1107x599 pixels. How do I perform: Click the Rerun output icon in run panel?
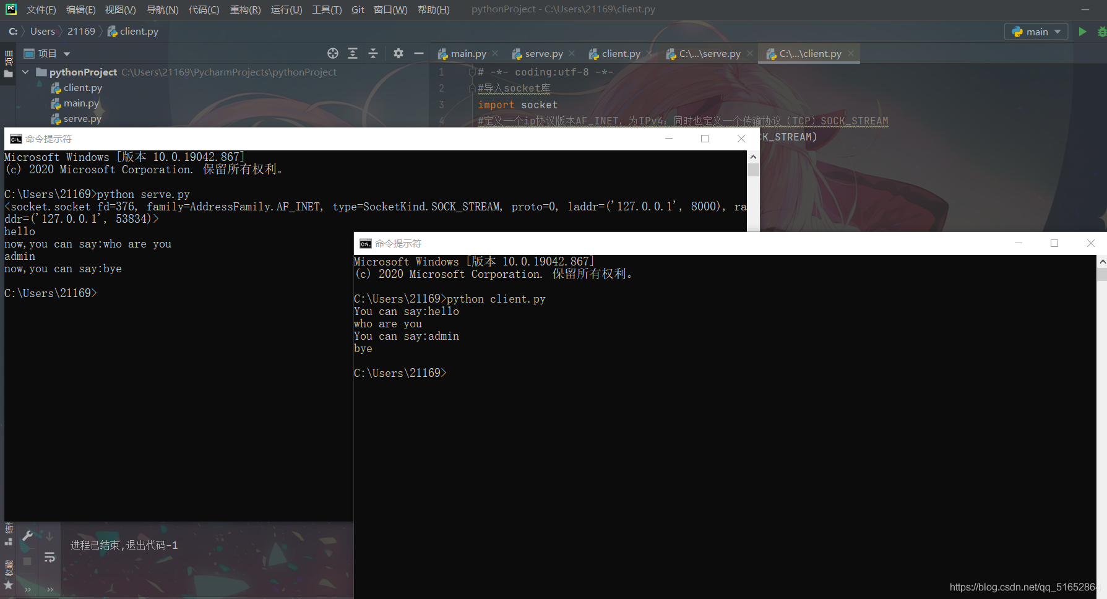50,556
